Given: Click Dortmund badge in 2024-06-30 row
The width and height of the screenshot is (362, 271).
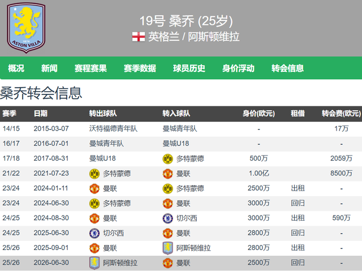Looking at the screenshot, I should pyautogui.click(x=94, y=203).
